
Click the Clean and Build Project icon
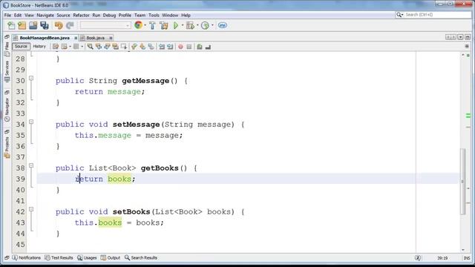coord(164,25)
